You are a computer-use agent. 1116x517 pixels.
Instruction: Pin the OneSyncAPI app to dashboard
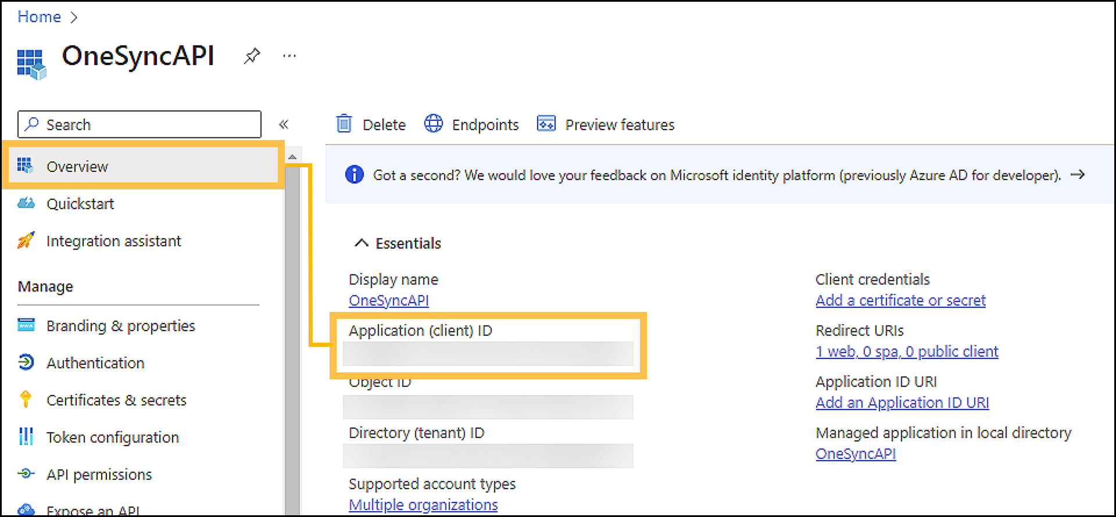252,56
